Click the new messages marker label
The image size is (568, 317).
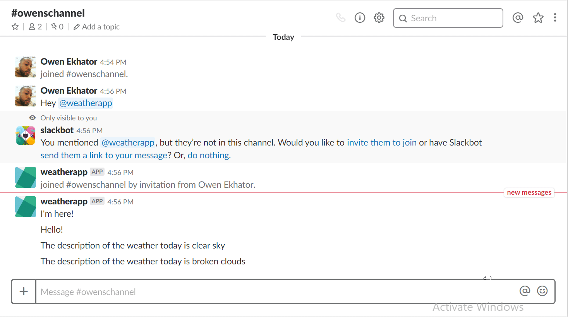529,192
